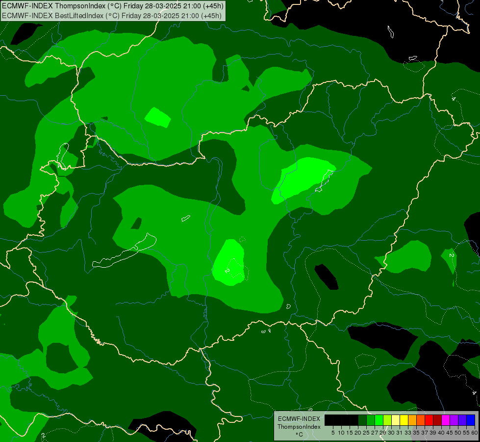Pick the bright red 37–39 legend swatch
480x442 pixels.
coord(429,420)
